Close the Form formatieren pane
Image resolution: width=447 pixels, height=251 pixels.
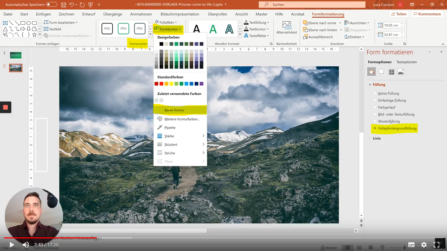(441, 52)
